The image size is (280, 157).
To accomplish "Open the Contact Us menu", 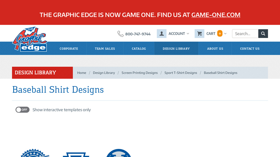I will (x=250, y=48).
